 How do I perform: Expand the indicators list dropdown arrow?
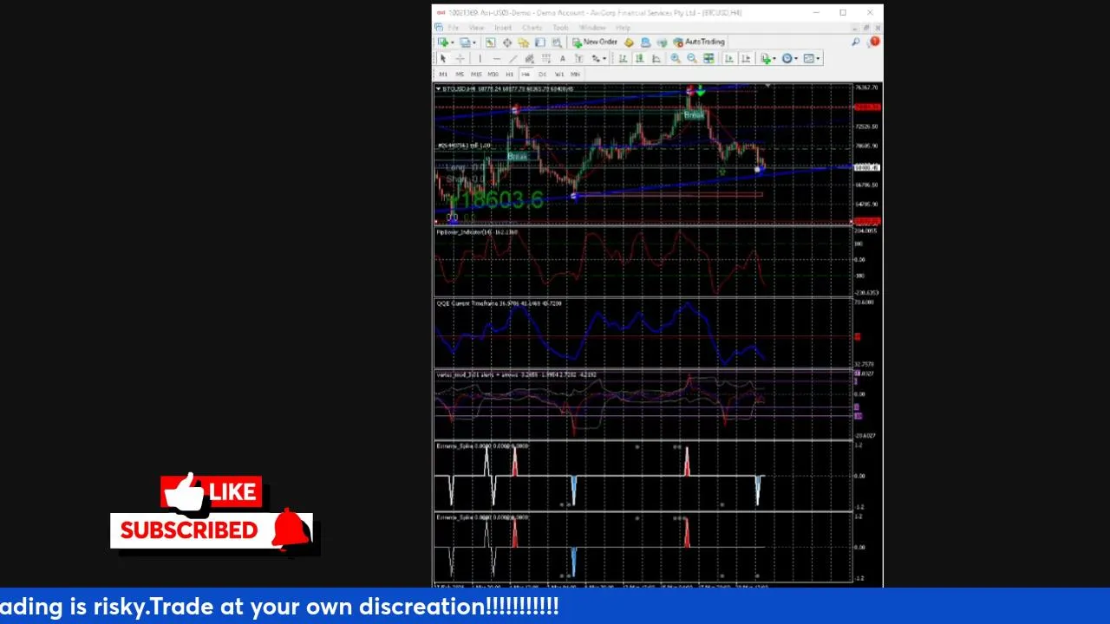coord(774,58)
